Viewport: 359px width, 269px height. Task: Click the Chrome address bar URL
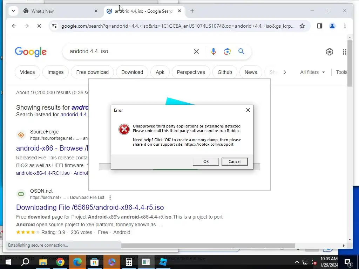pos(178,26)
